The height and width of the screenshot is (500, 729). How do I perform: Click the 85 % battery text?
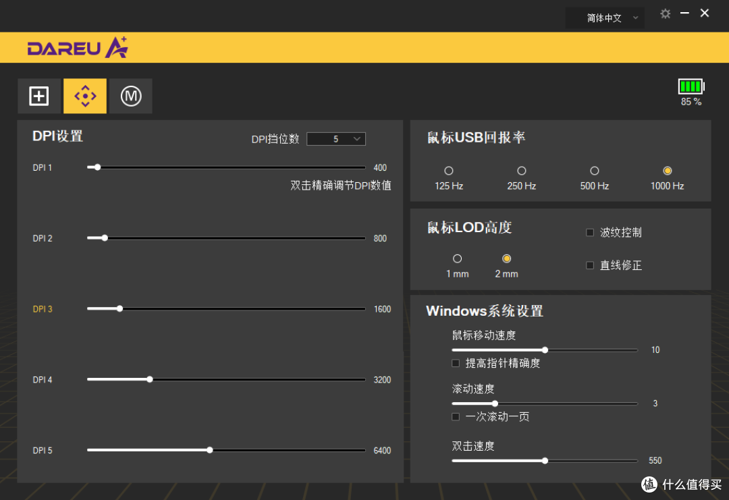click(691, 102)
